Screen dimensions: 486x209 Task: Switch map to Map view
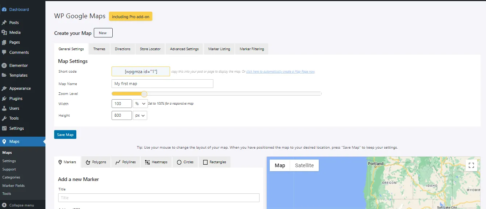[x=280, y=165]
